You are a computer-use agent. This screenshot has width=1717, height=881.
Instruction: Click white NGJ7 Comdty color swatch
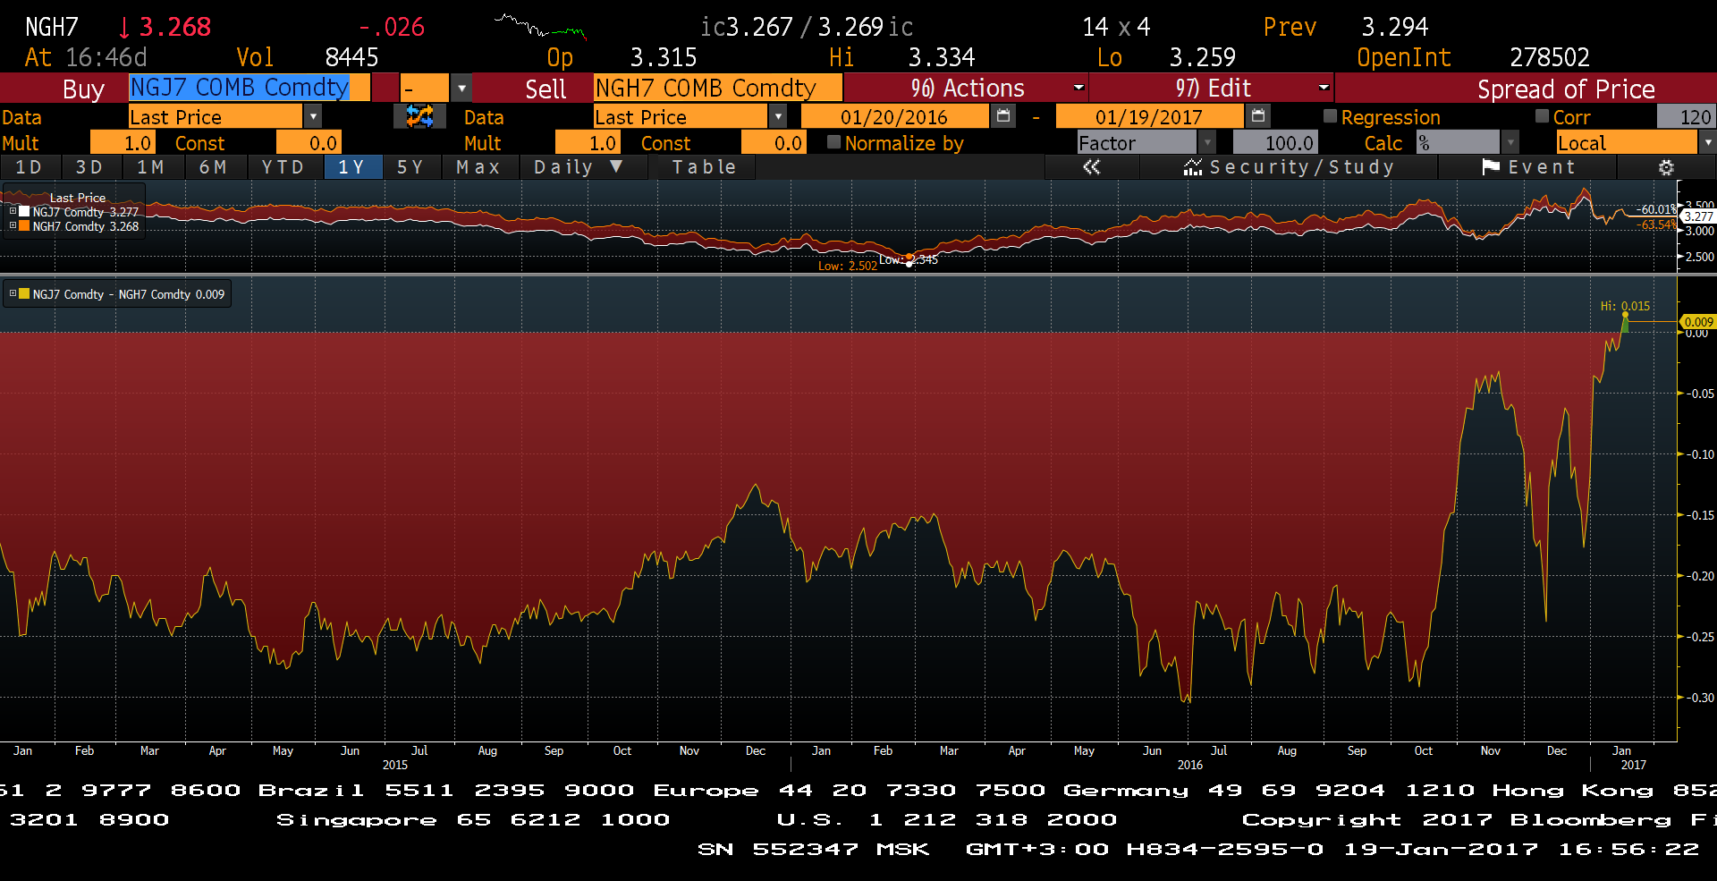(25, 211)
